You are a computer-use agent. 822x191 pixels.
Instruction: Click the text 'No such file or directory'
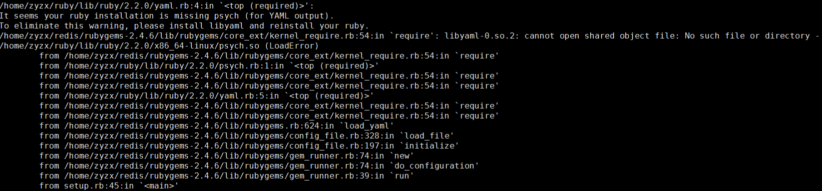(747, 36)
